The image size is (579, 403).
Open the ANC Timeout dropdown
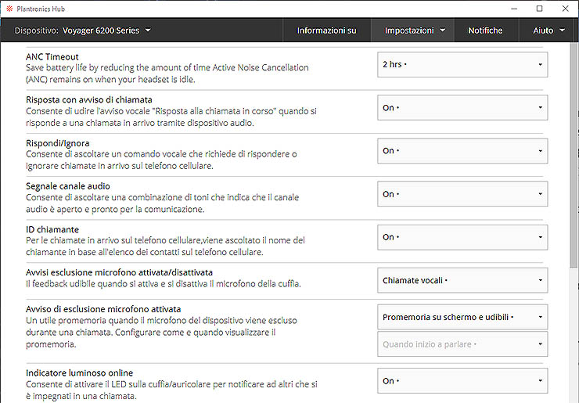462,65
